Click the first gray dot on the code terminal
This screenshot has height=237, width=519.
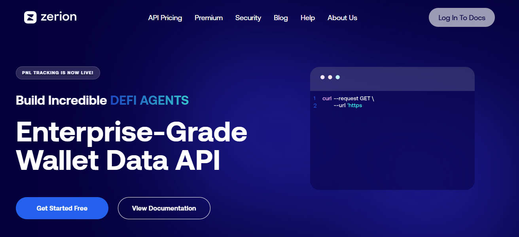click(x=323, y=77)
